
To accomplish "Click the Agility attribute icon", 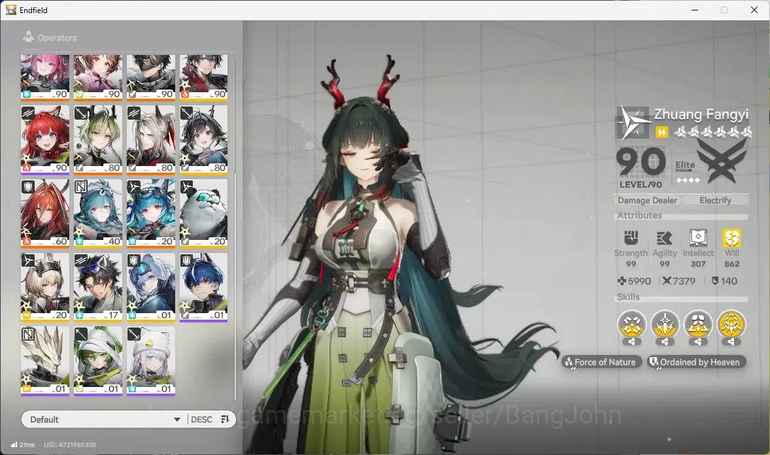I will [x=664, y=238].
